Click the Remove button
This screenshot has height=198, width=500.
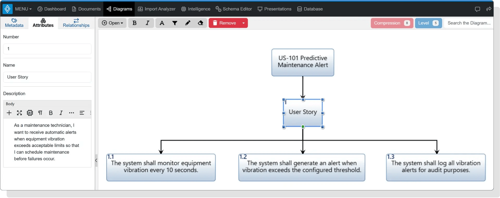coord(224,23)
